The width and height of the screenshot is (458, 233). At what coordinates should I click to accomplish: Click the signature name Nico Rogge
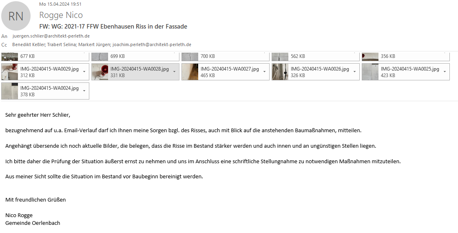coord(19,215)
